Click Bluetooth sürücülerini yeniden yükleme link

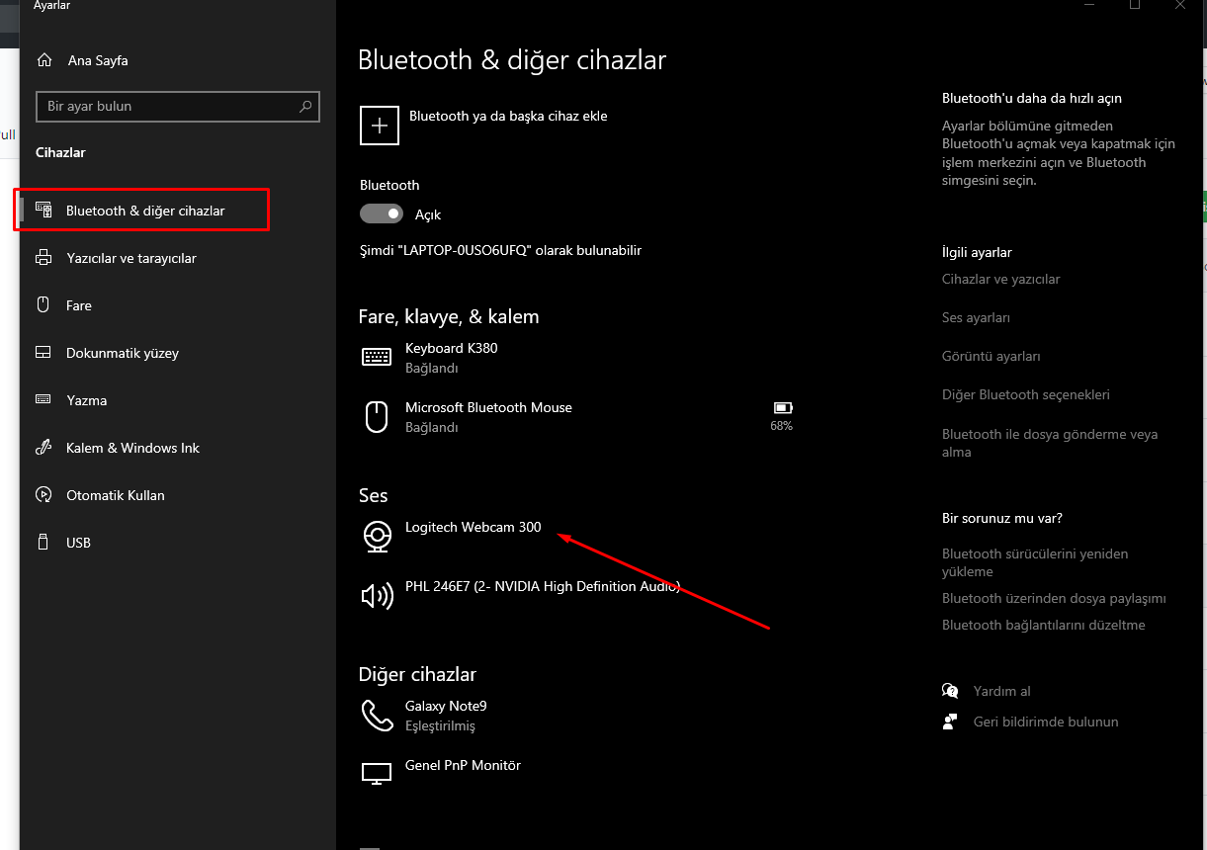click(1034, 562)
